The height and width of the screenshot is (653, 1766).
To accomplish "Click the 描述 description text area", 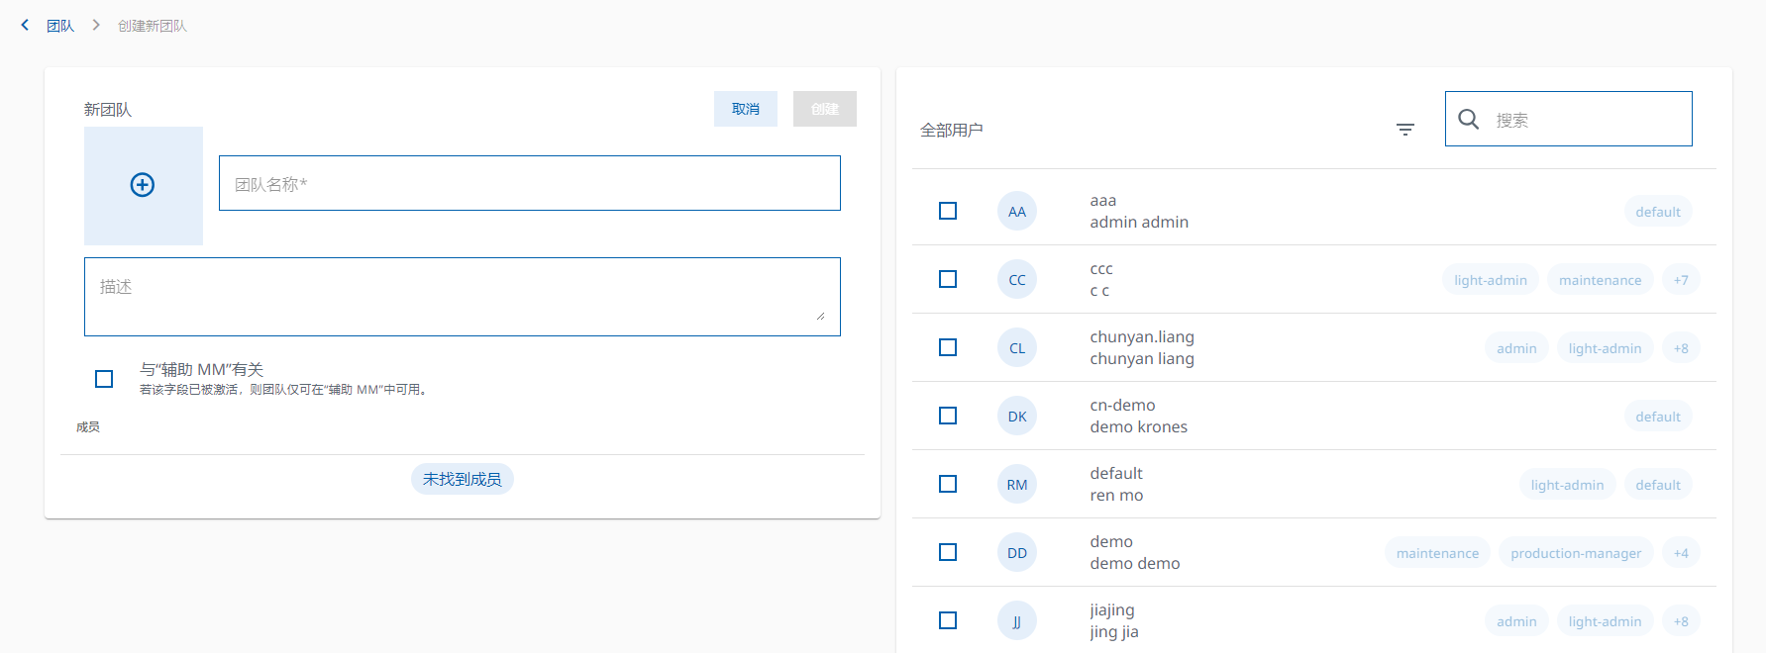I will (462, 297).
